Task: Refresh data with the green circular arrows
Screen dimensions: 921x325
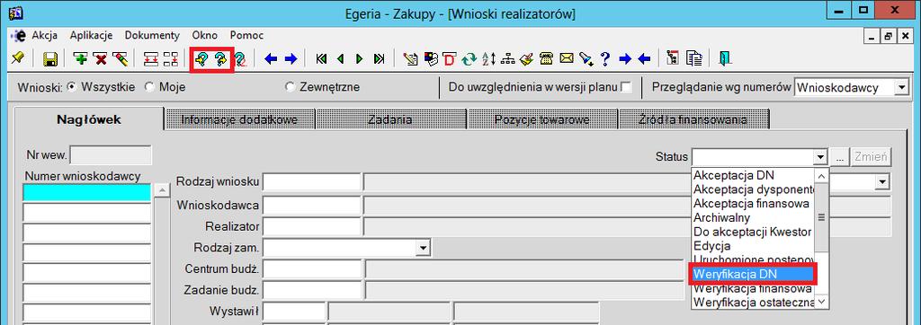Action: (x=469, y=58)
